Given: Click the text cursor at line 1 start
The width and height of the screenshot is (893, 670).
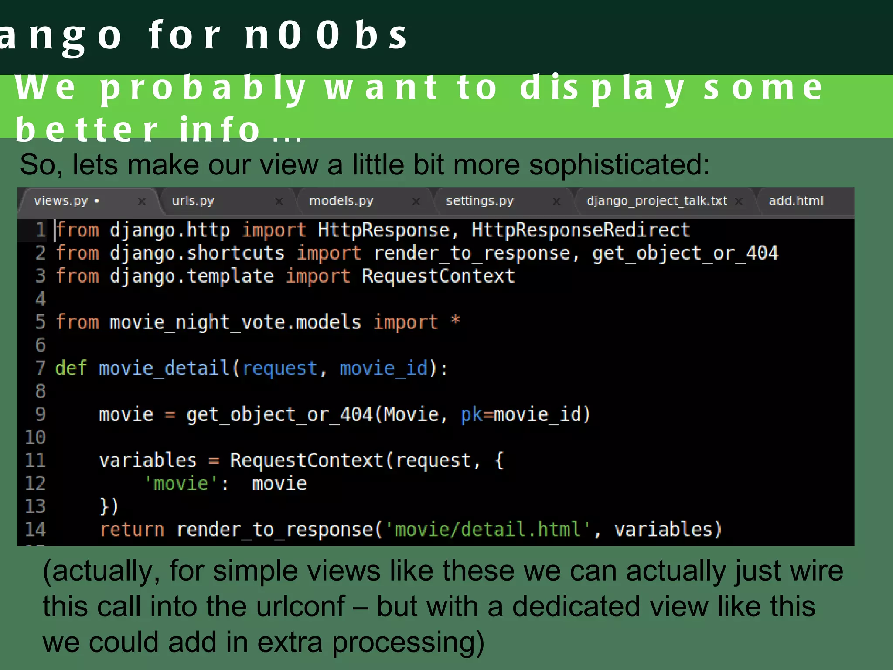Looking at the screenshot, I should coord(55,231).
